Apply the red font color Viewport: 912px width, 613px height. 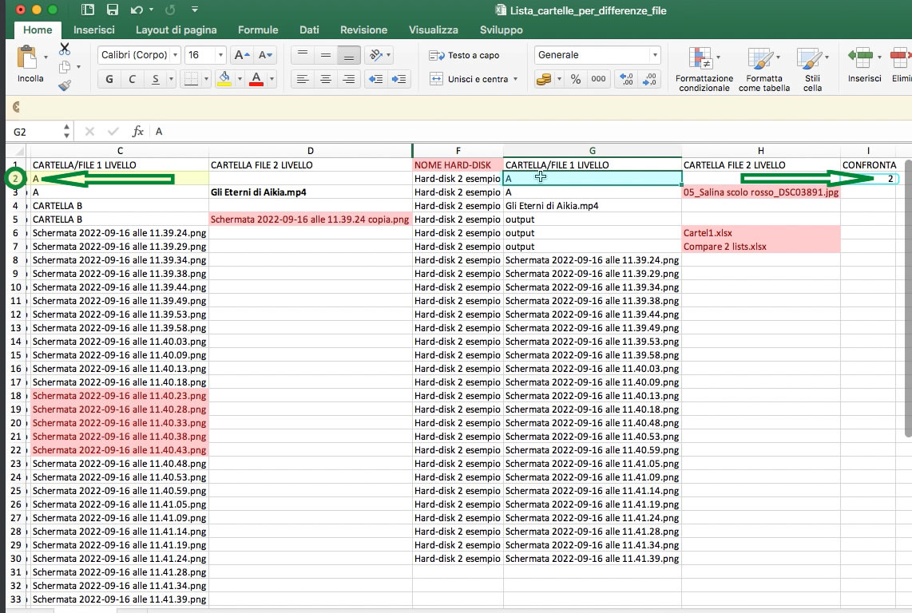point(256,78)
